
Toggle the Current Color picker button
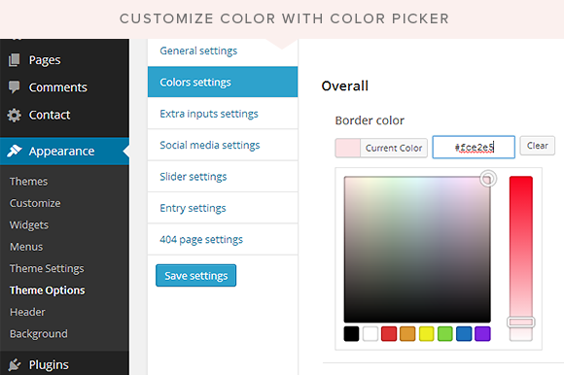pos(381,148)
